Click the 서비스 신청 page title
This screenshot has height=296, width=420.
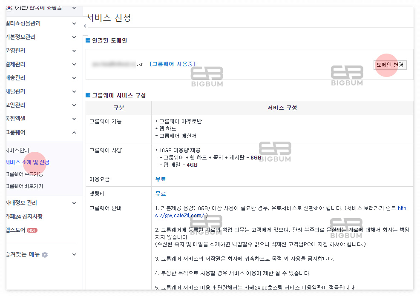click(109, 18)
